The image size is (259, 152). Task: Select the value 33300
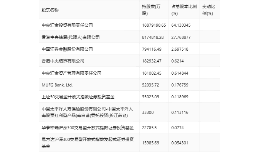click(148, 112)
